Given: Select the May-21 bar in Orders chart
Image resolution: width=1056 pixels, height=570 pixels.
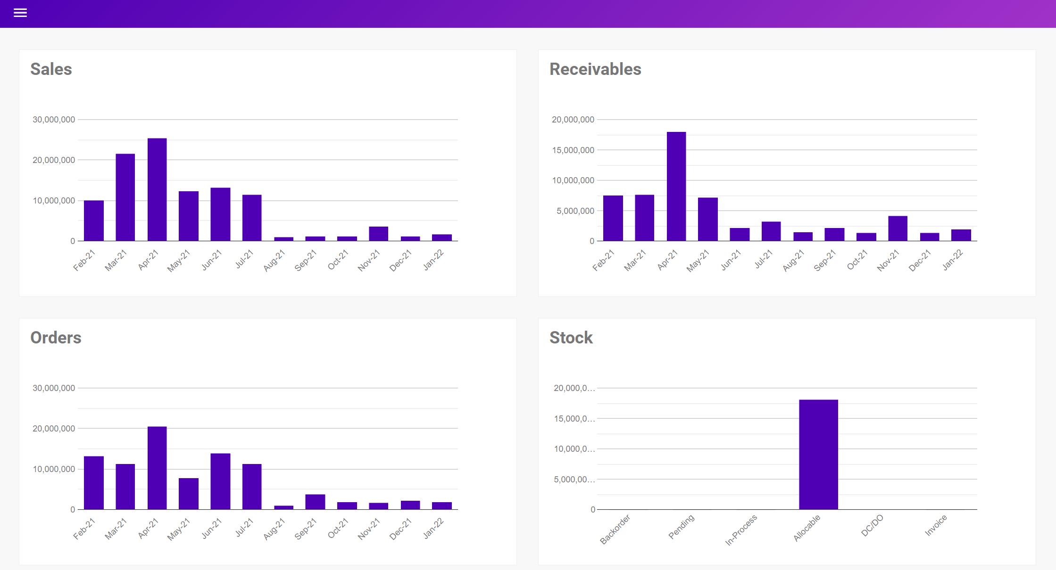Looking at the screenshot, I should [189, 494].
